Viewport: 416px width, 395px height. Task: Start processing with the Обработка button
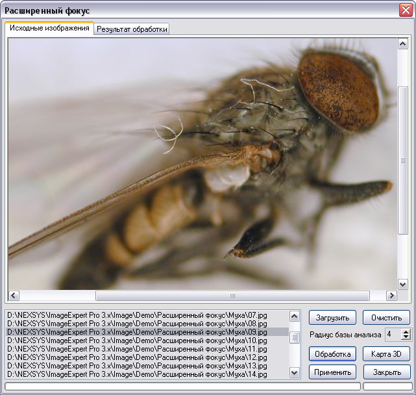point(332,354)
